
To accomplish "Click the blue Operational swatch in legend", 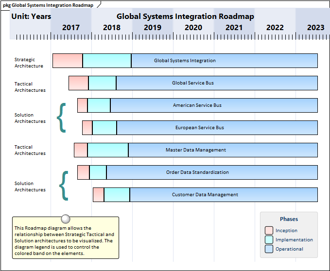I will pyautogui.click(x=269, y=249).
